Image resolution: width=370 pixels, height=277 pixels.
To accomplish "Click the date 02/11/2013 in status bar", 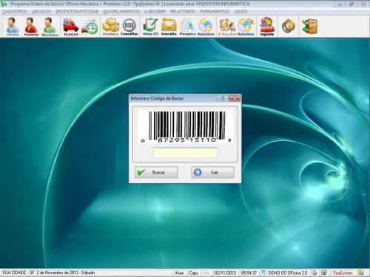I will (x=225, y=273).
